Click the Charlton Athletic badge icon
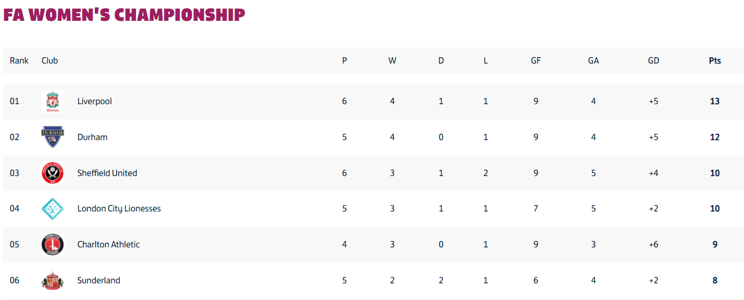The width and height of the screenshot is (744, 300). pyautogui.click(x=53, y=244)
